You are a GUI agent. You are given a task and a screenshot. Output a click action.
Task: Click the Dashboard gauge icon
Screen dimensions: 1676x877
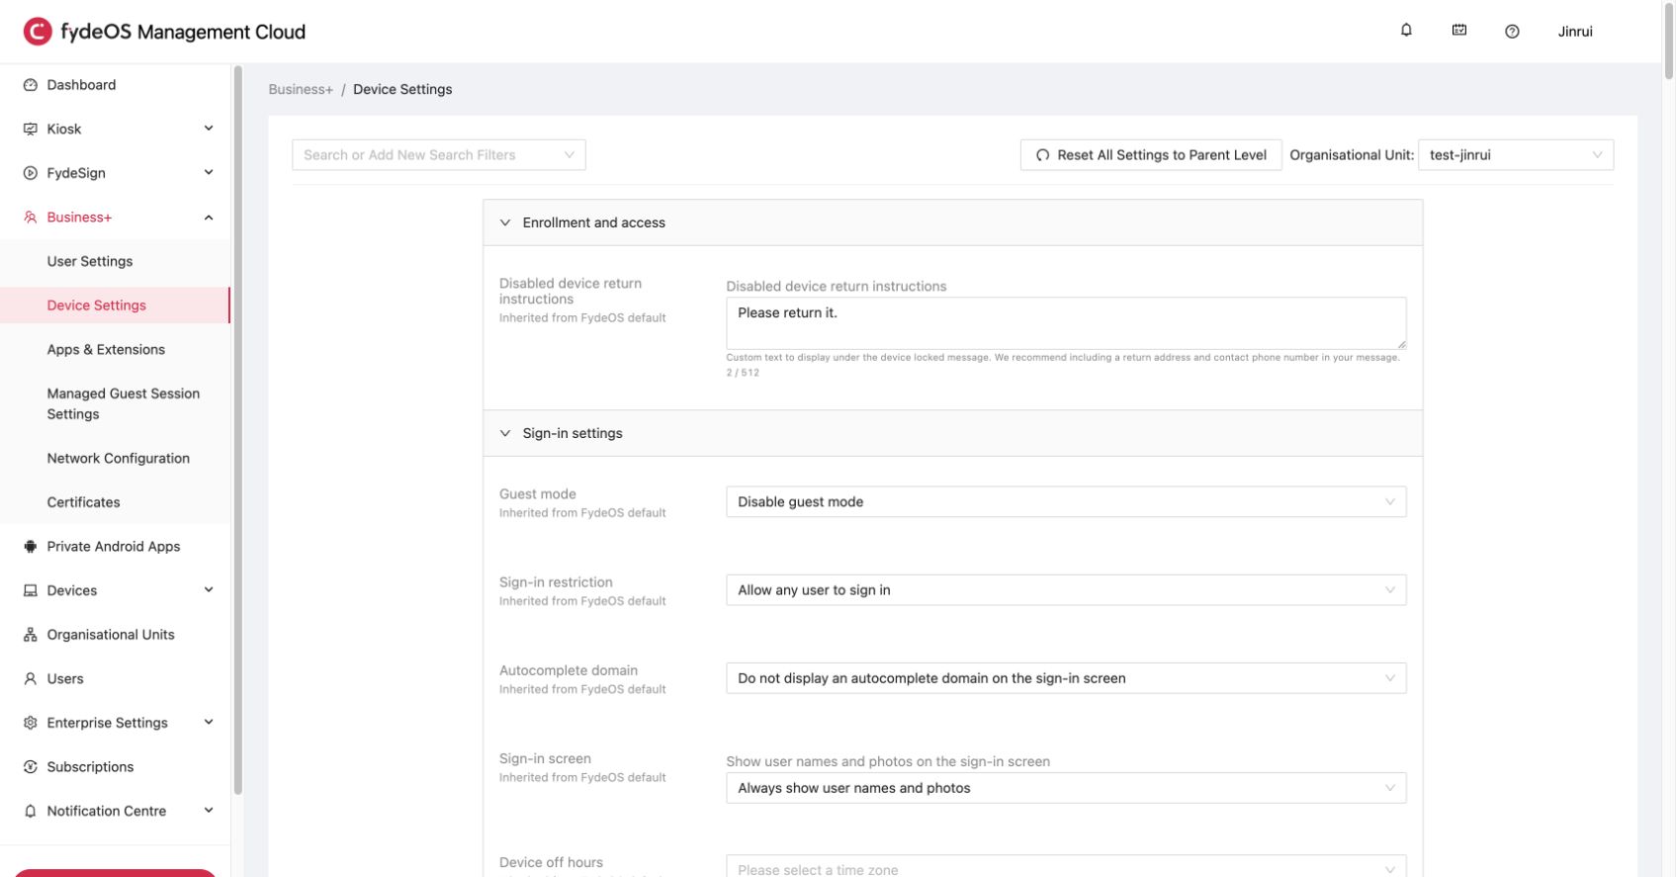tap(31, 85)
